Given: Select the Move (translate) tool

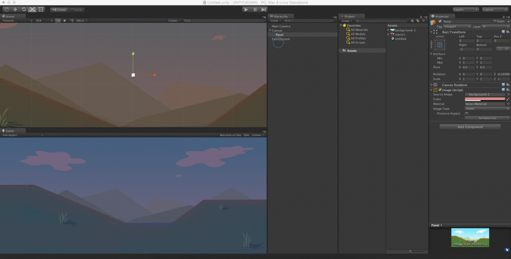Looking at the screenshot, I should coord(15,9).
